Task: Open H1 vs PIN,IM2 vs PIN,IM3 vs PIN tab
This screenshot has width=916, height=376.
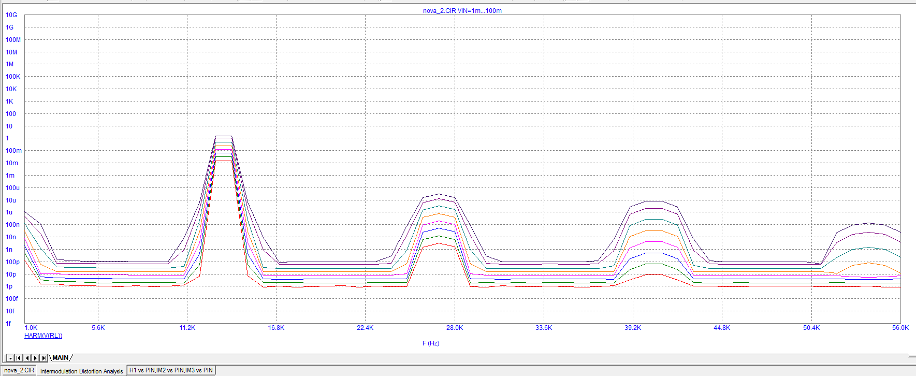Action: [x=171, y=370]
